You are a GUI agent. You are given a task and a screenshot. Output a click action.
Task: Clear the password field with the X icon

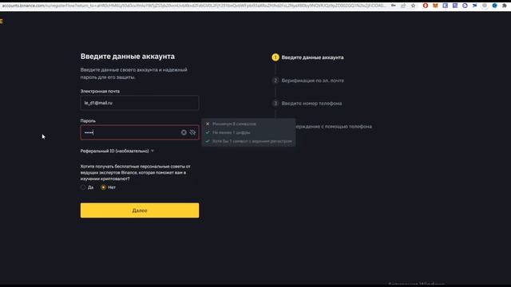pos(184,132)
